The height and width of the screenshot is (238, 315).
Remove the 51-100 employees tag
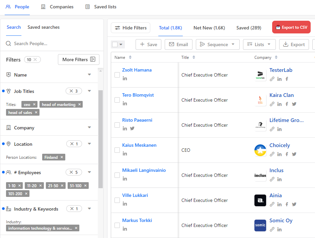tap(85, 186)
